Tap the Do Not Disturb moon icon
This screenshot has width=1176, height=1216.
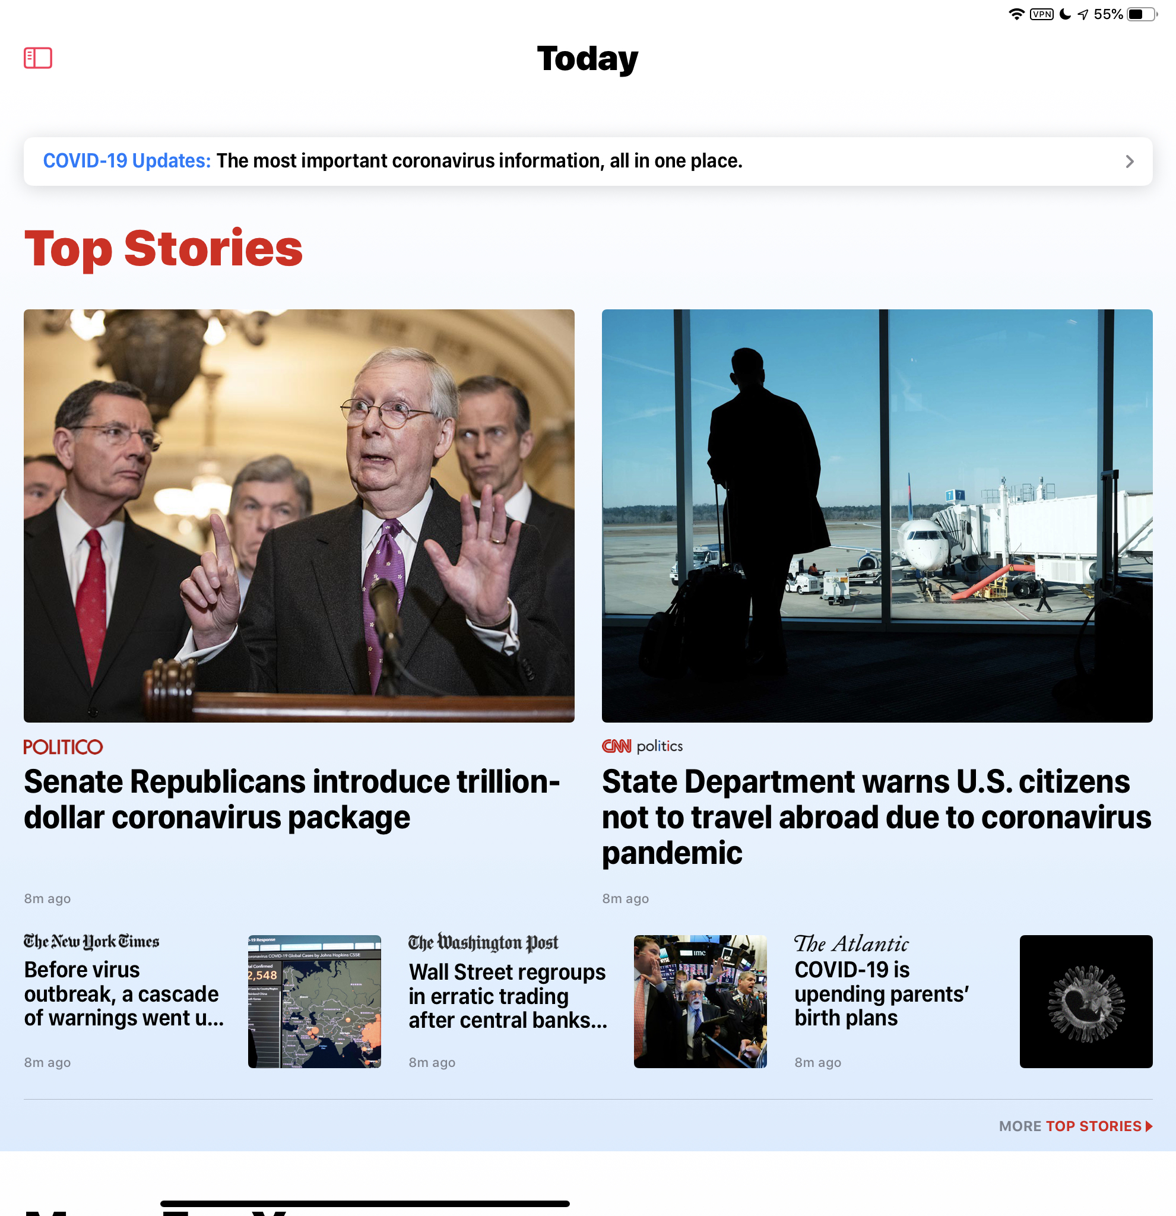(x=1065, y=14)
